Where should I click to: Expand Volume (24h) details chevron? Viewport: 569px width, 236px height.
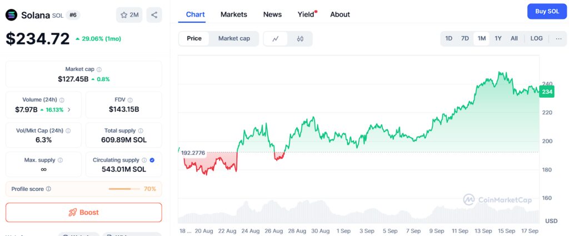coord(69,110)
